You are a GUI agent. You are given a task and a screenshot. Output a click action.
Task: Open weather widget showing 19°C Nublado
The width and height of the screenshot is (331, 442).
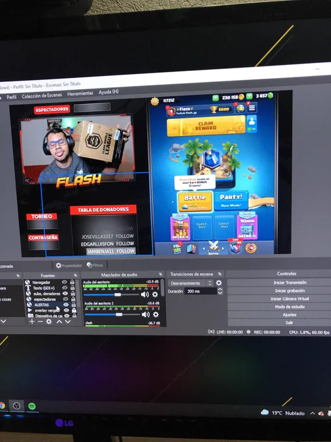[283, 413]
